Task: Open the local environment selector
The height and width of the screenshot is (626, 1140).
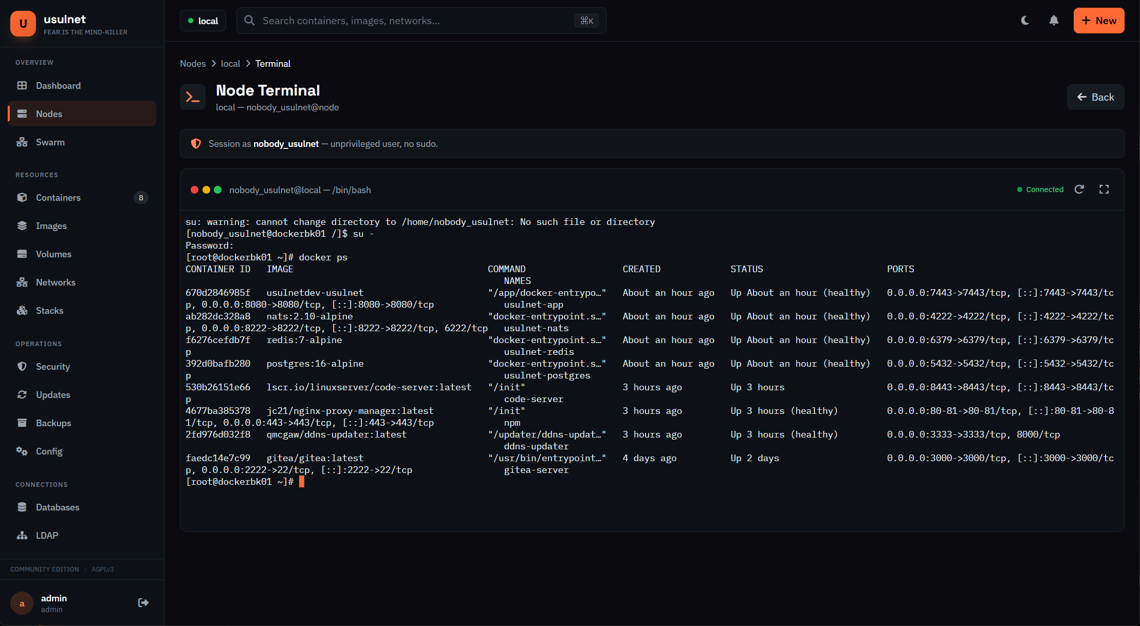Action: point(203,21)
